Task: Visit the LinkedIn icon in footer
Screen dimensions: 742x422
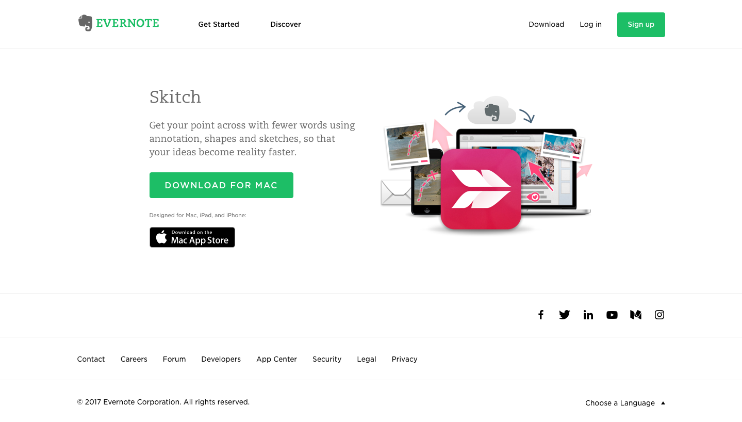Action: [x=588, y=315]
